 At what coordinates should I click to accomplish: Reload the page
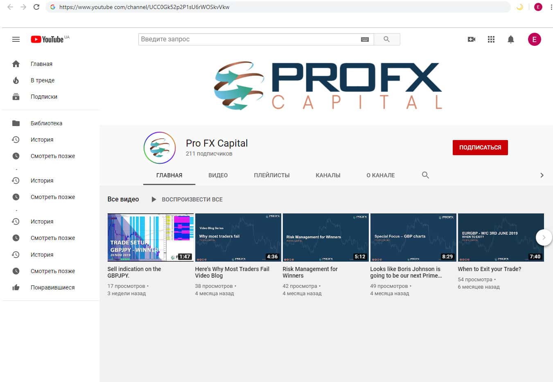36,7
